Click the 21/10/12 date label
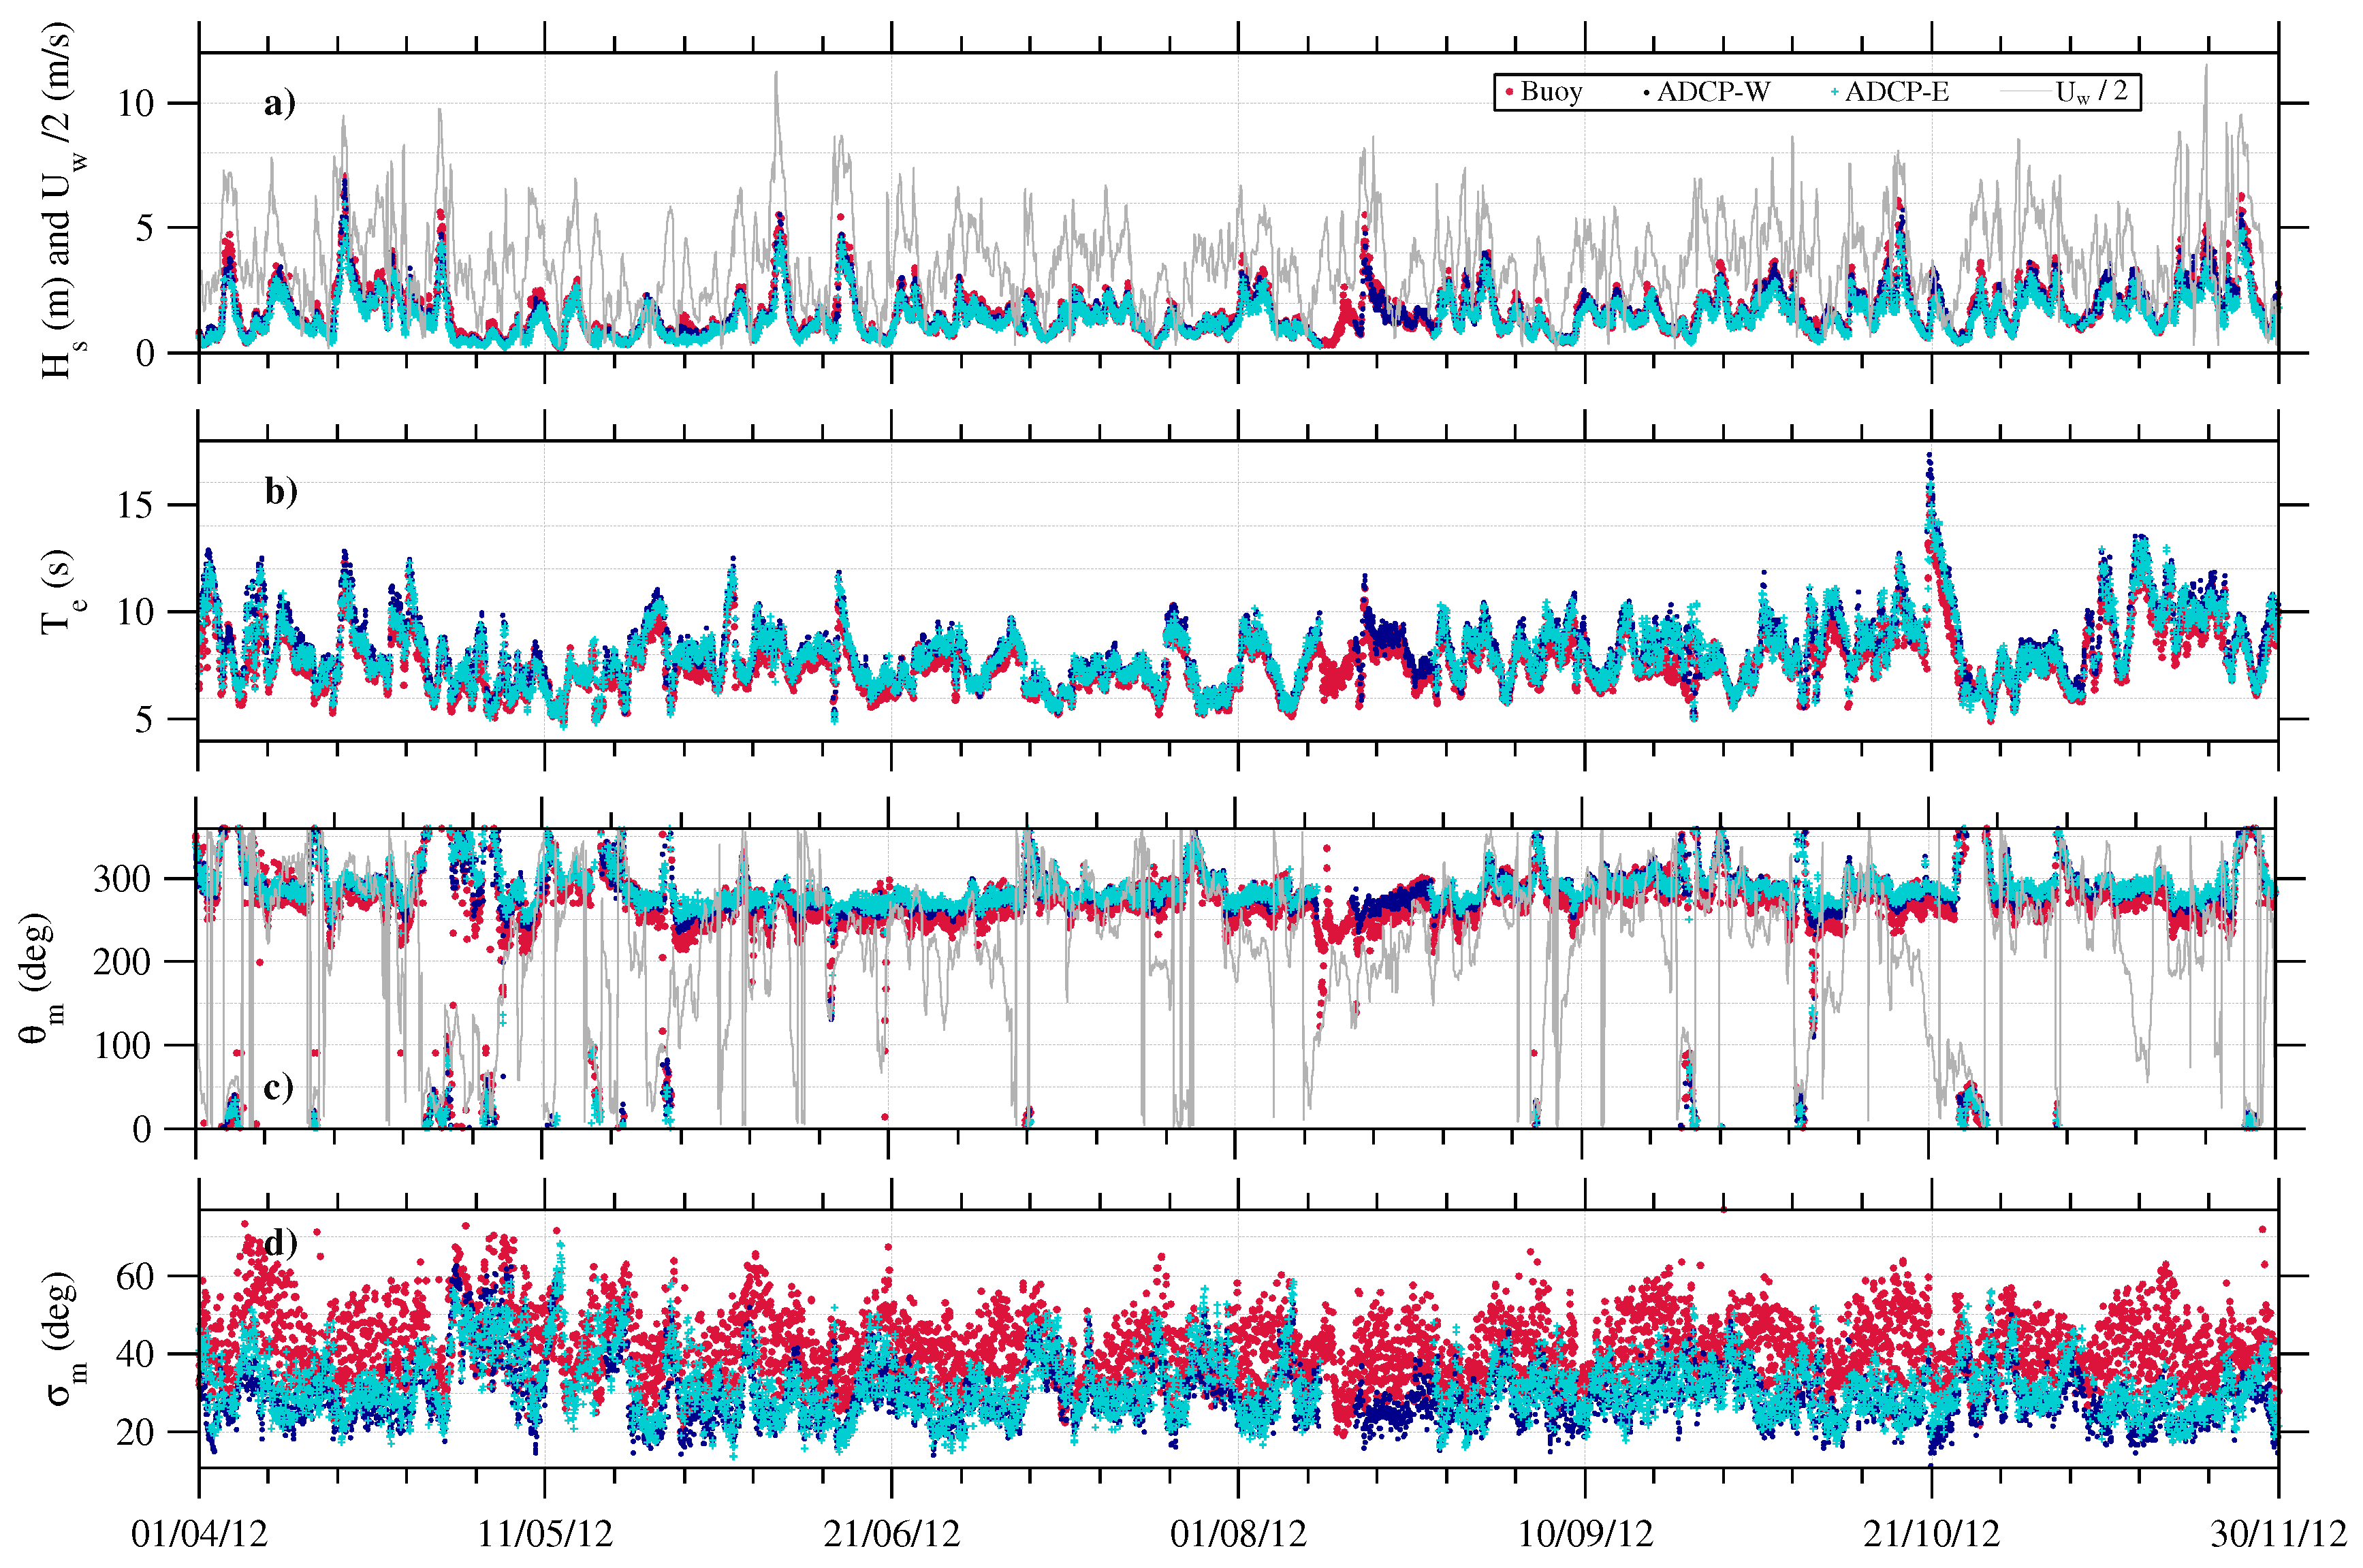 coord(1931,1534)
